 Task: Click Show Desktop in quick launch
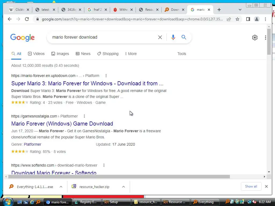[19, 202]
